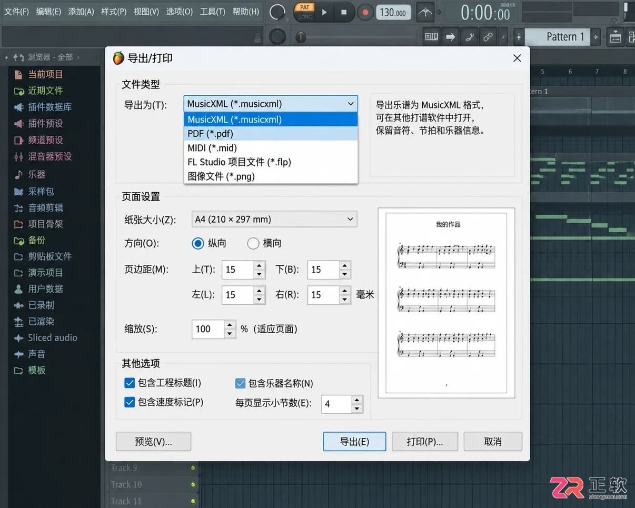Click the 缩放 100 percent field
Image resolution: width=635 pixels, height=508 pixels.
(209, 329)
